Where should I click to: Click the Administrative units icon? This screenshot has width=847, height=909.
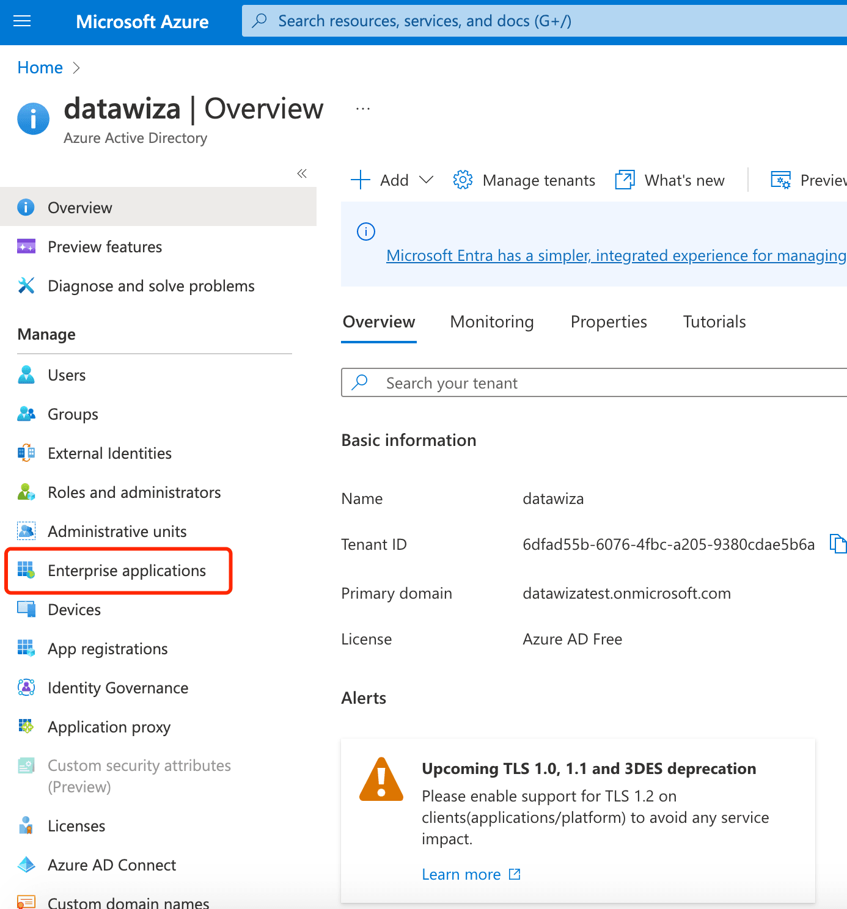(26, 531)
